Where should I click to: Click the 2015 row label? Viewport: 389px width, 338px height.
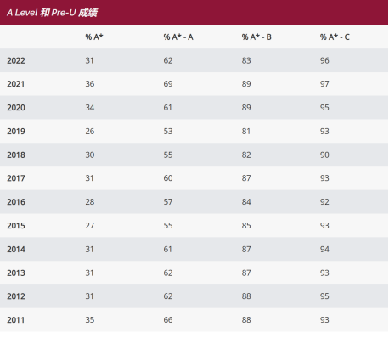point(16,226)
